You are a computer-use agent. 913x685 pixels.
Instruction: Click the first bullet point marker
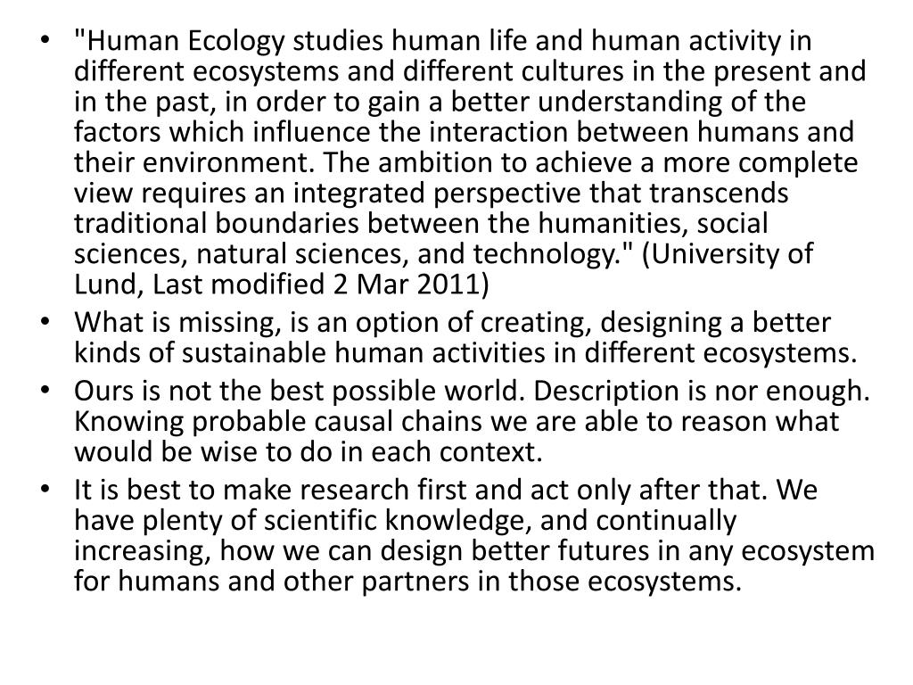coord(45,42)
